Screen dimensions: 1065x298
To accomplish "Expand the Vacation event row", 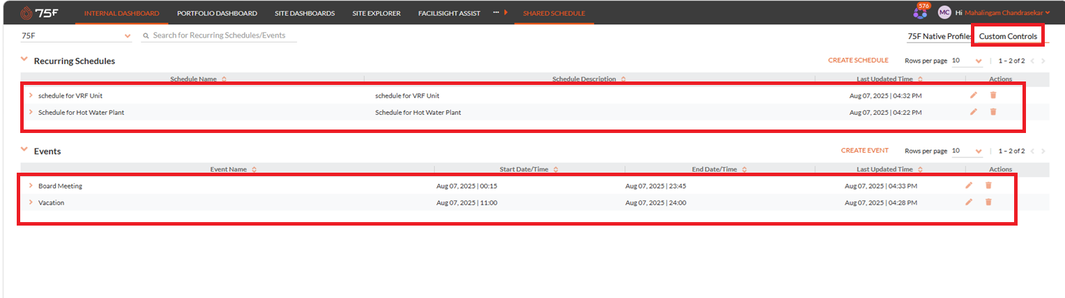I will [31, 203].
